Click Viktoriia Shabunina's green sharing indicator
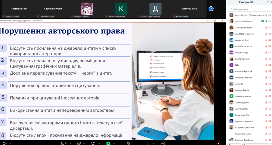Screen dimensions: 272x145 (x=262, y=21)
